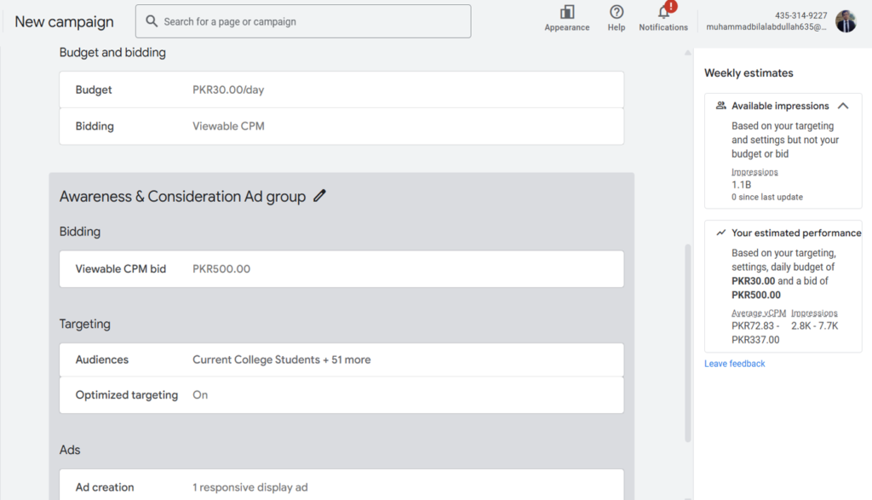This screenshot has width=872, height=500.
Task: Open the Viewable CPM bid row
Action: pyautogui.click(x=341, y=268)
